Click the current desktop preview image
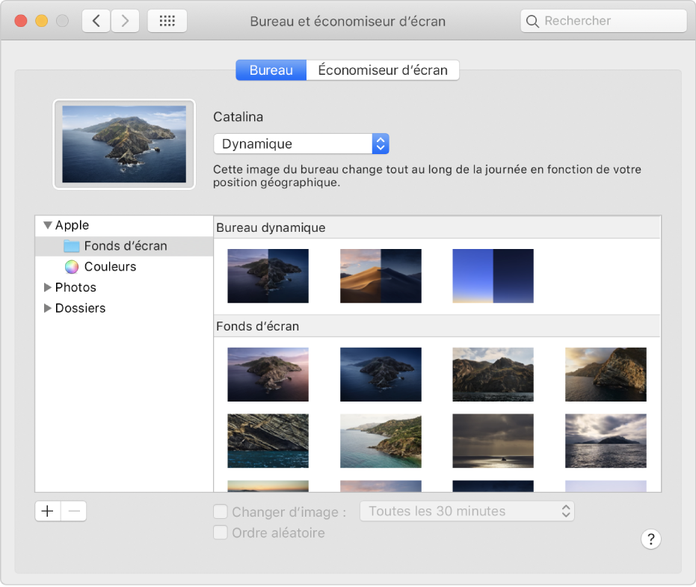Image resolution: width=696 pixels, height=587 pixels. pos(124,144)
